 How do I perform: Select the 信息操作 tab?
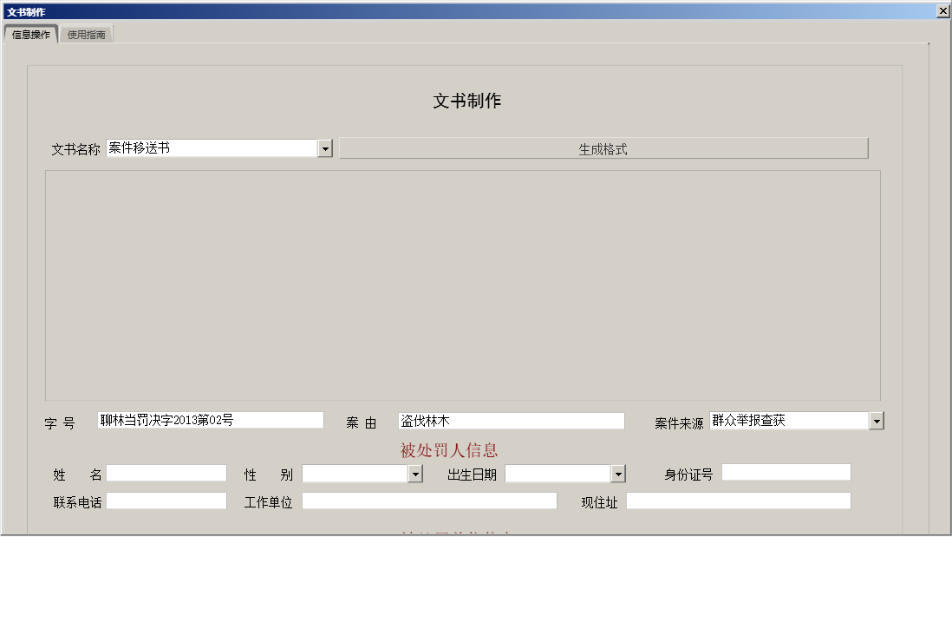point(32,34)
